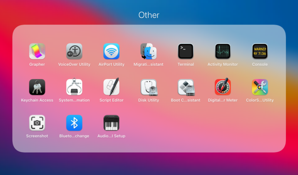Open Audio MIDI Setup
This screenshot has width=298, height=175.
click(111, 123)
